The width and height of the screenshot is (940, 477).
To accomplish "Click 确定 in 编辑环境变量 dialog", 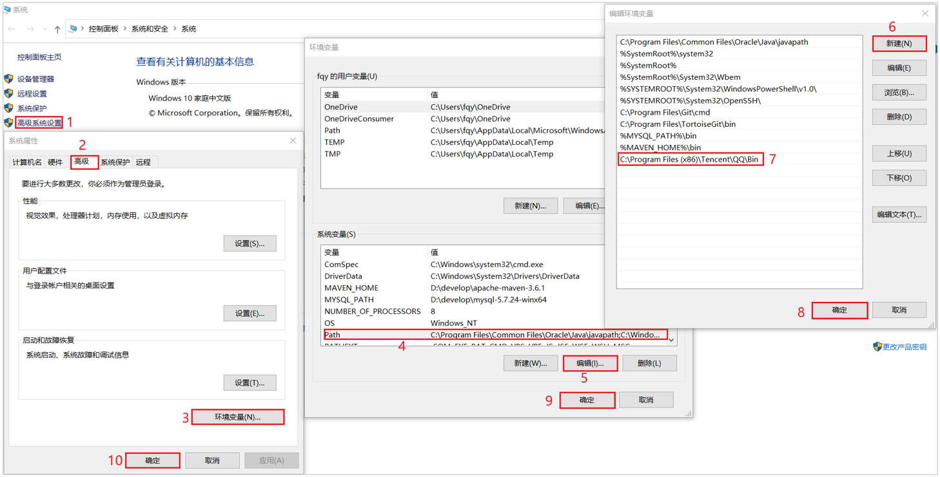I will pyautogui.click(x=839, y=310).
